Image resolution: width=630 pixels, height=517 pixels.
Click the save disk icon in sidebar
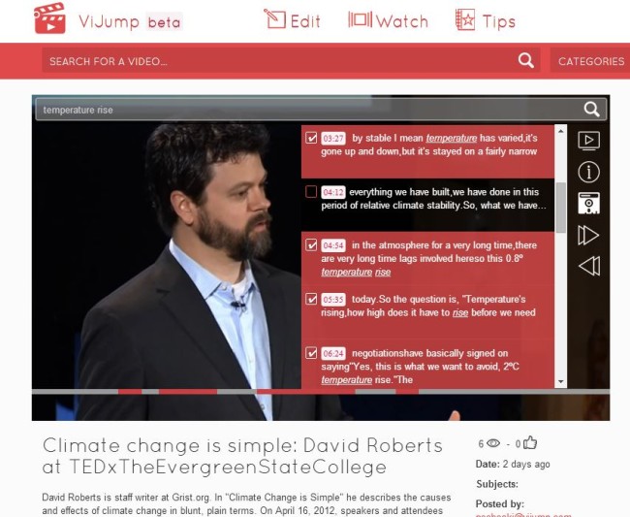click(587, 203)
